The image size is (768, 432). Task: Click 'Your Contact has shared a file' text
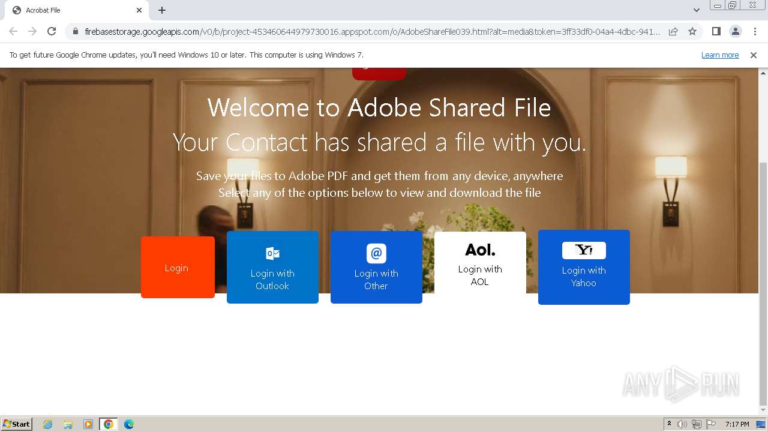379,143
